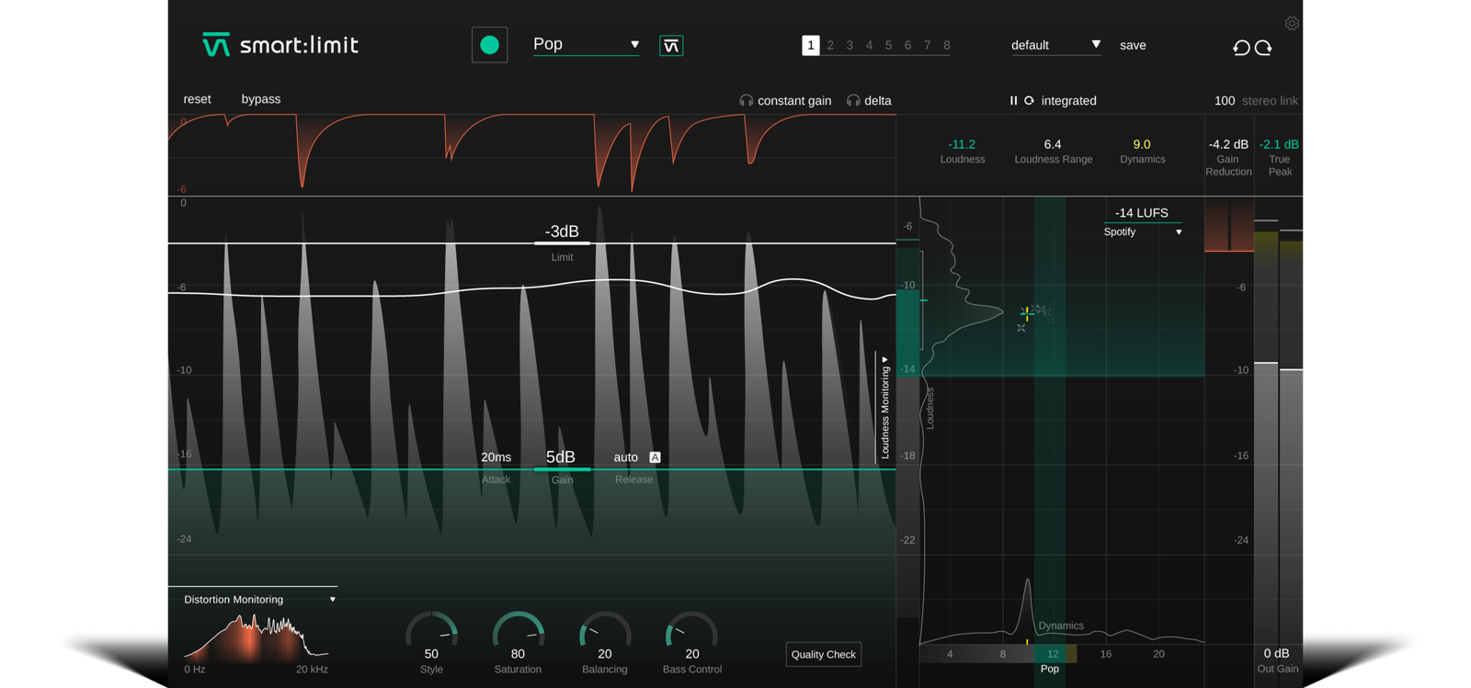This screenshot has height=688, width=1471.
Task: Open the settings gear icon
Action: pyautogui.click(x=1292, y=23)
